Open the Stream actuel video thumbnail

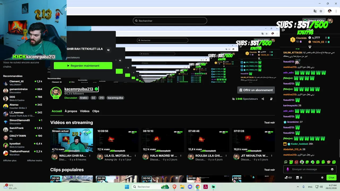click(x=72, y=140)
